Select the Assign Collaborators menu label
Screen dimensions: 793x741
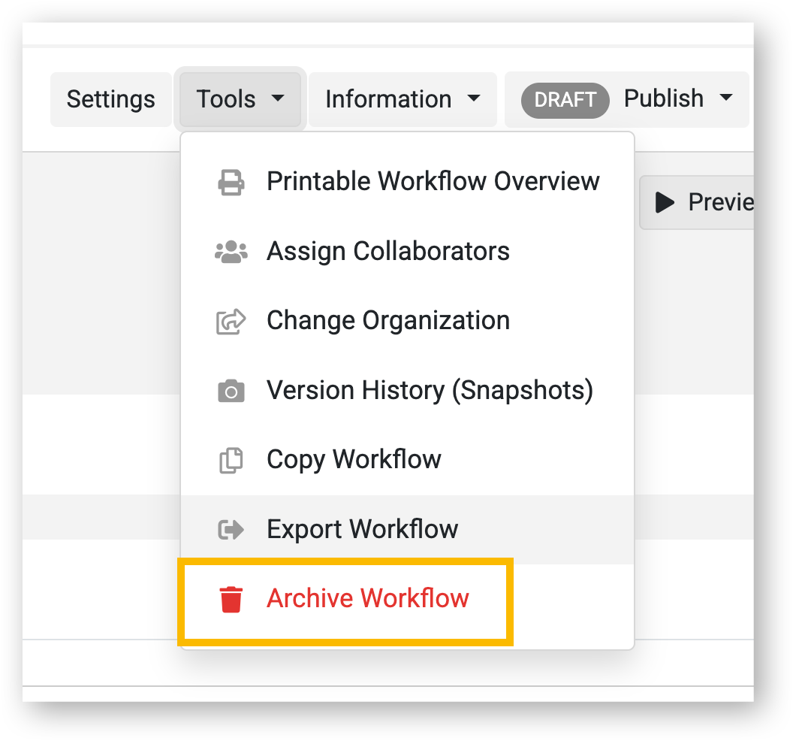click(387, 251)
